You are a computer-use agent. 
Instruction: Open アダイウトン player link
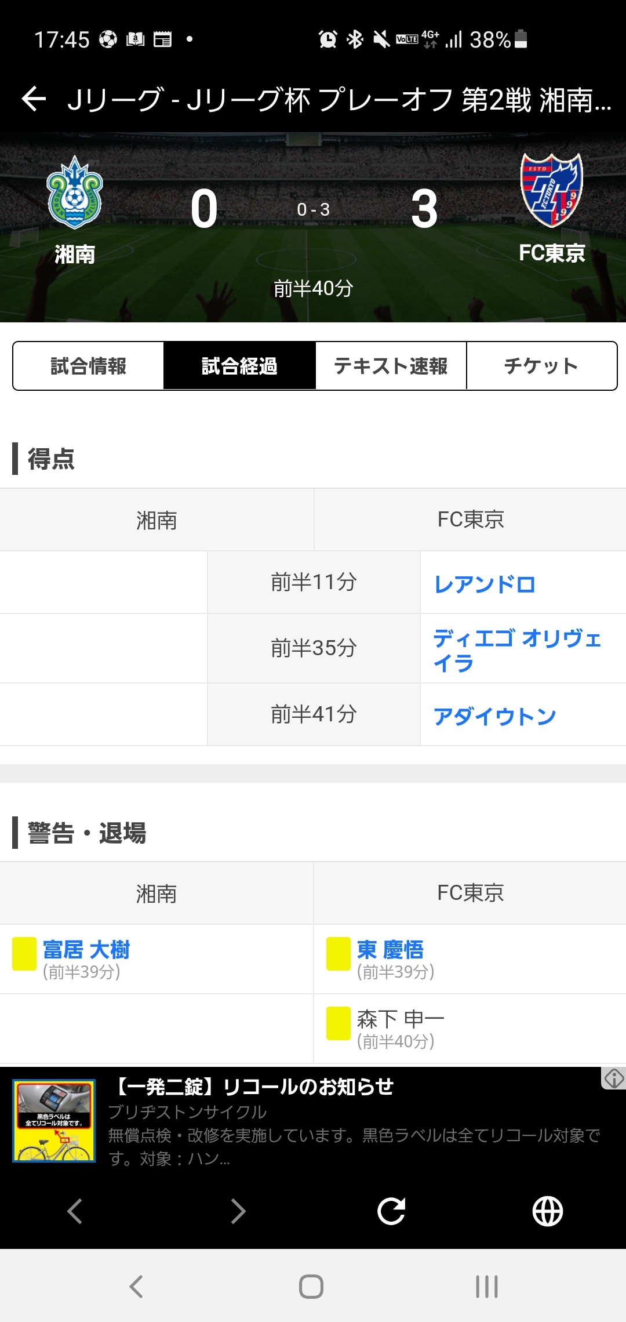pos(494,716)
